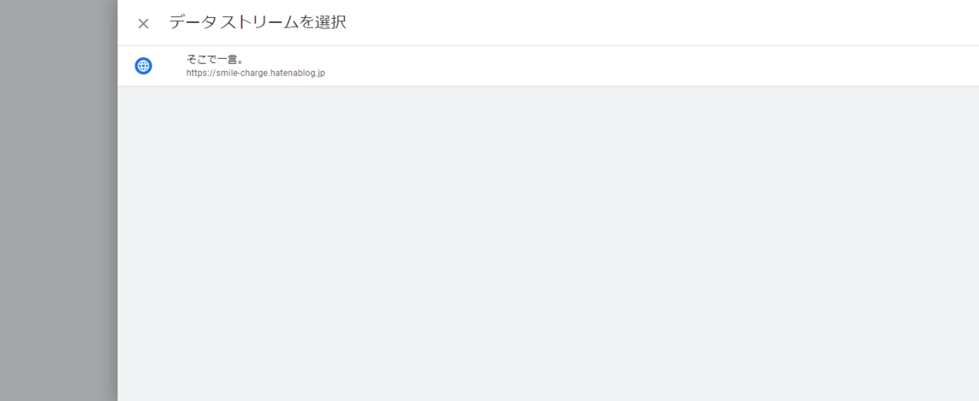Click the empty gray area below the list
Screen dimensions: 979x401
pos(548,244)
